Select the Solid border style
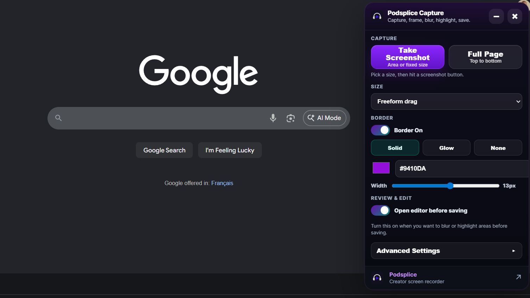The width and height of the screenshot is (530, 298). [395, 148]
